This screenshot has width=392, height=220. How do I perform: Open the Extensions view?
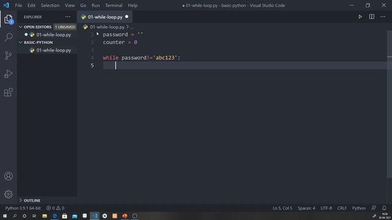(8, 92)
